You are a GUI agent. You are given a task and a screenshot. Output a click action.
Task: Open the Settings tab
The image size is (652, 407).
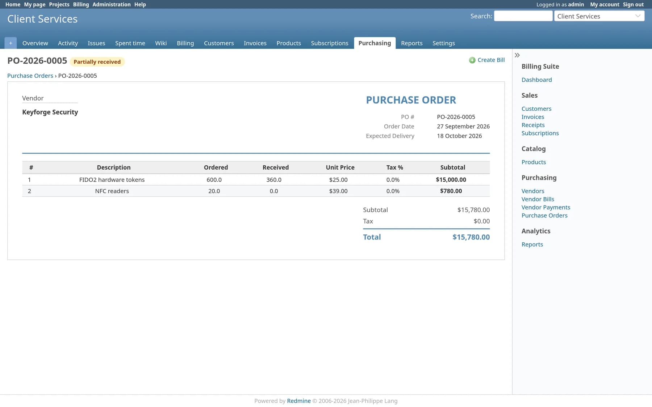point(443,43)
